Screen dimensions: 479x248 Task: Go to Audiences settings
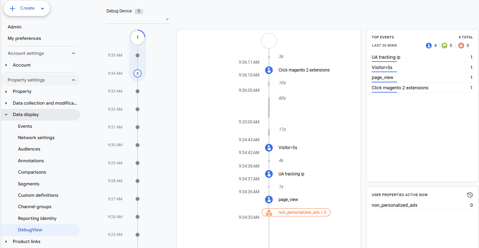click(x=29, y=149)
